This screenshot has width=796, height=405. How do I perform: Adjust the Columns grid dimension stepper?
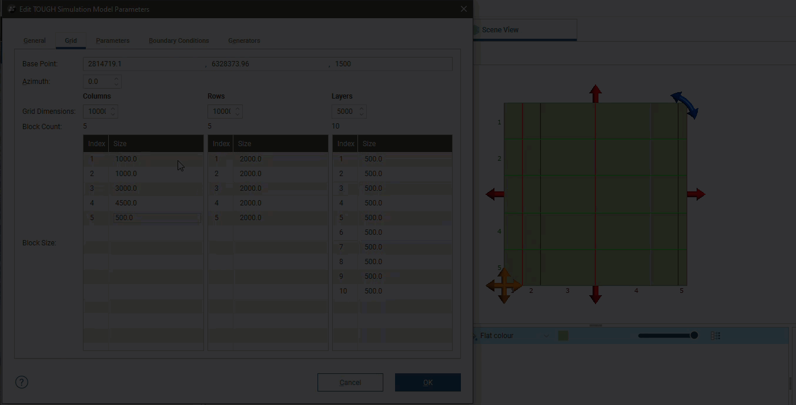pos(113,112)
